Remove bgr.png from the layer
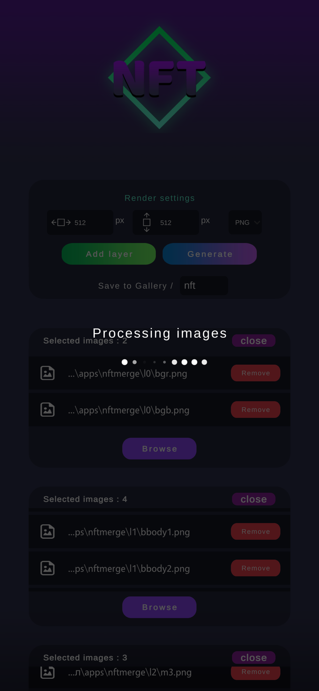319x691 pixels. (x=255, y=373)
